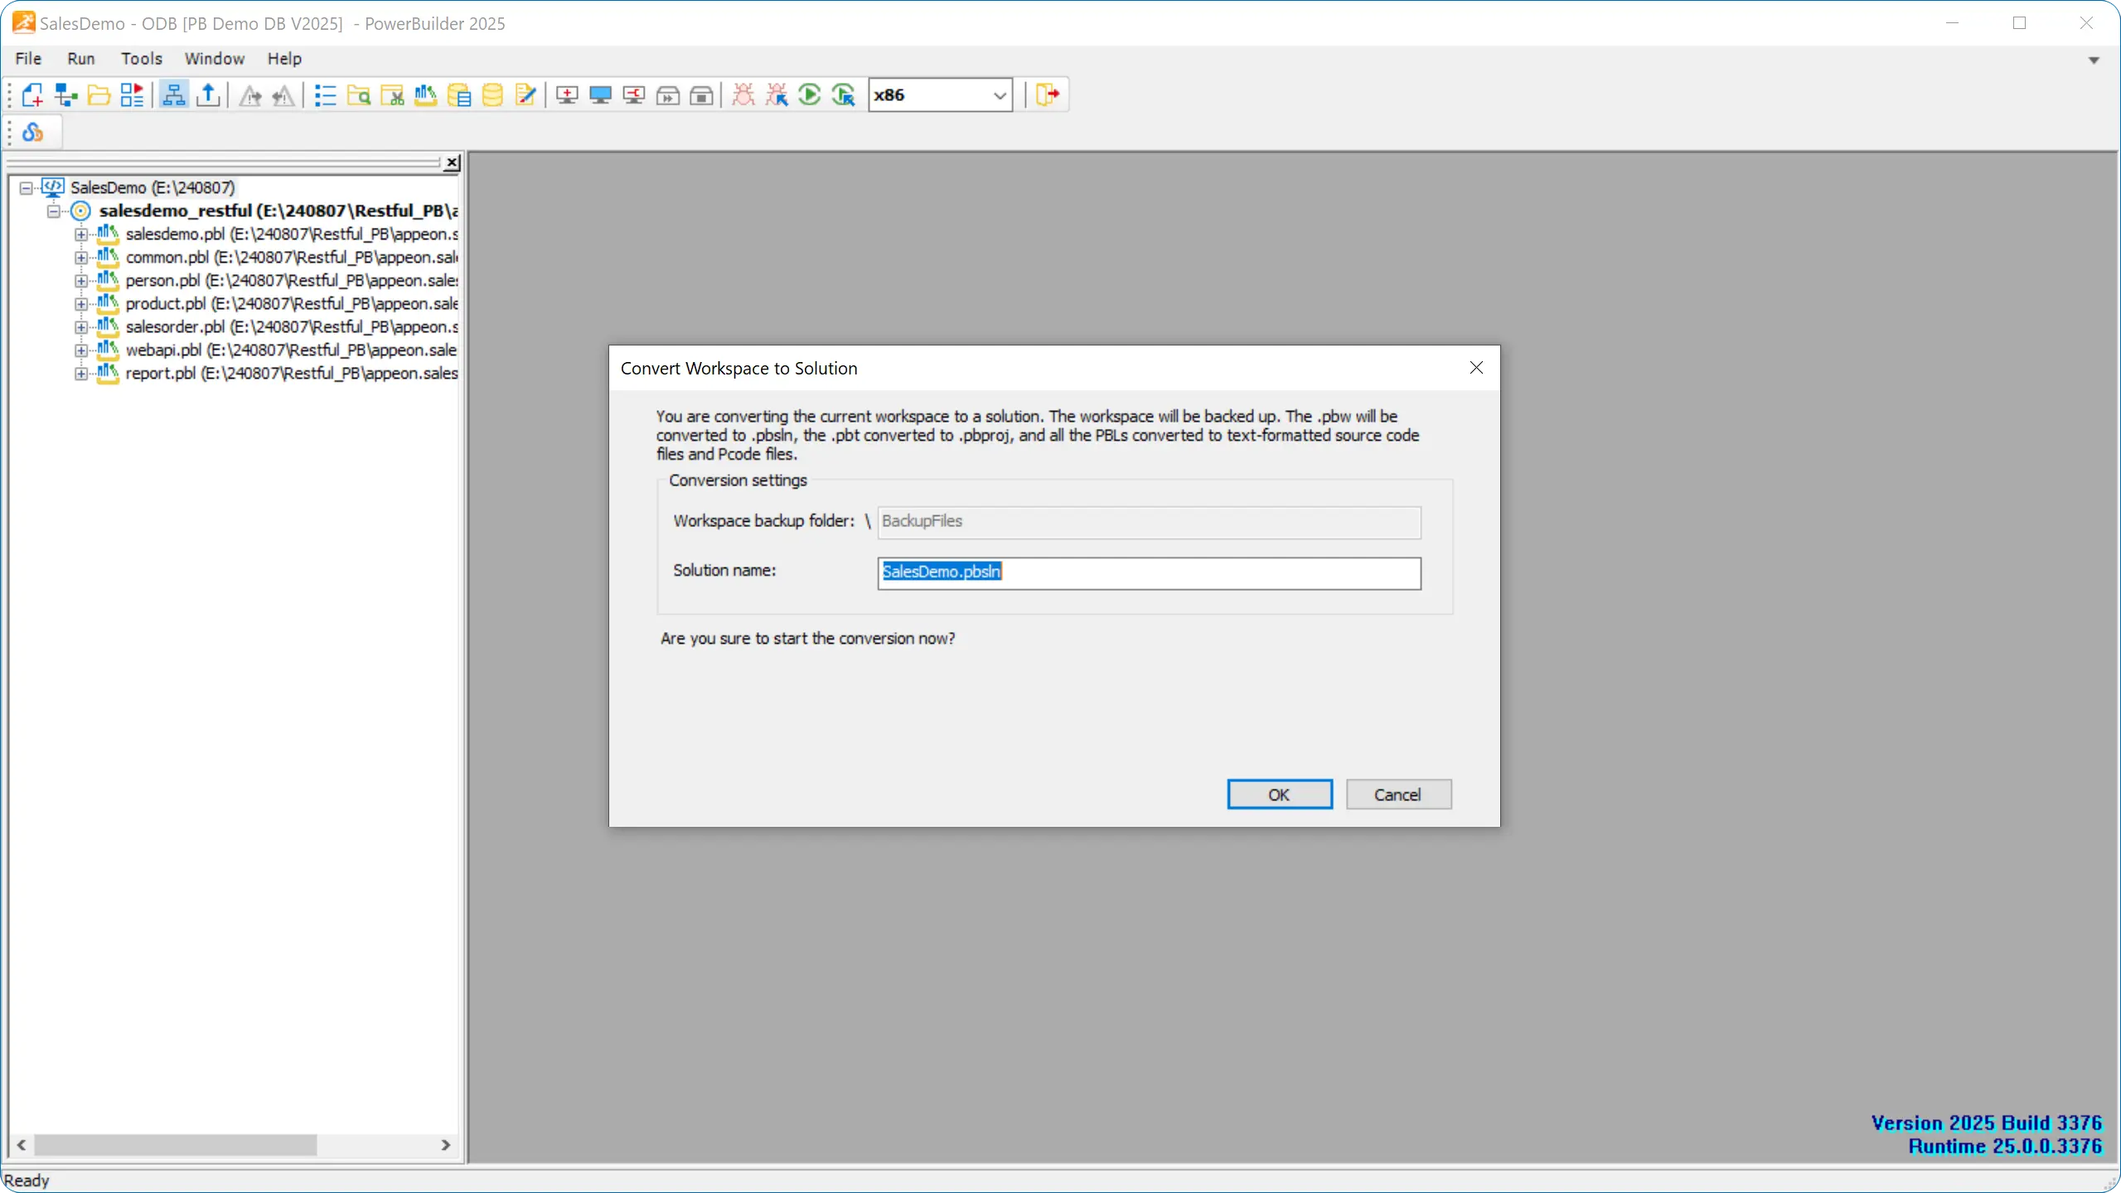This screenshot has height=1193, width=2121.
Task: Select the salesdemo_restful target tree item
Action: tap(278, 211)
